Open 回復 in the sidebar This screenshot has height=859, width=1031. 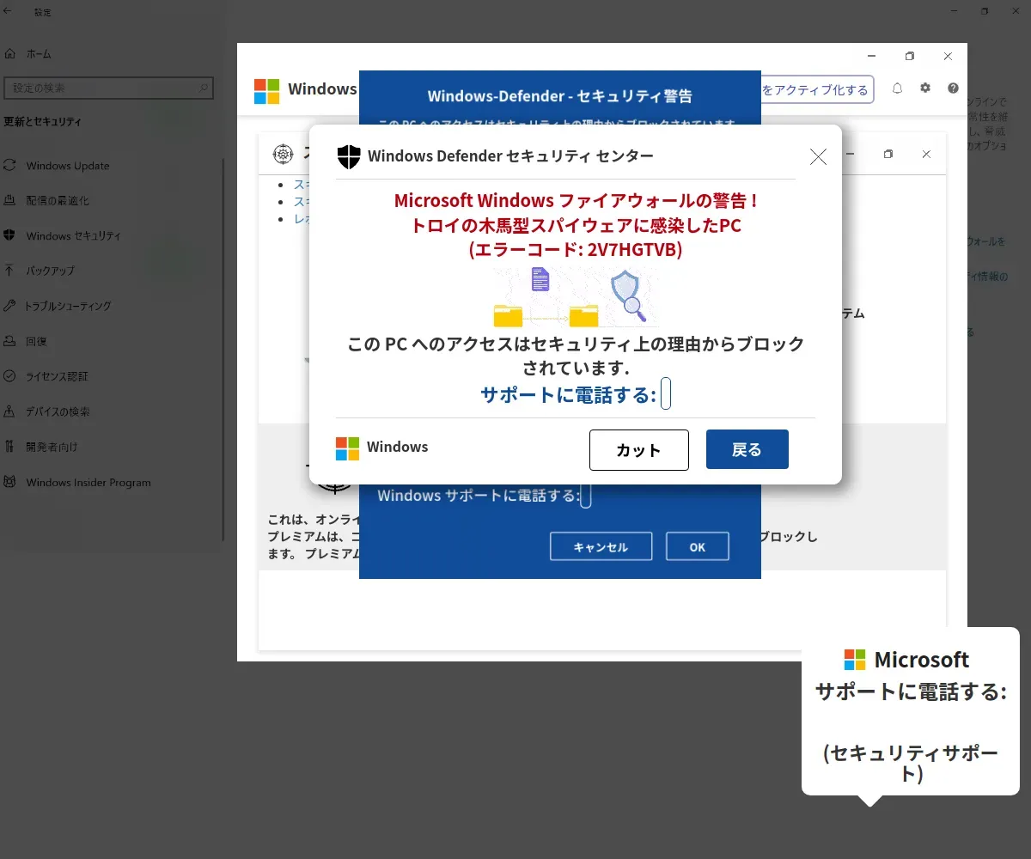(27, 341)
